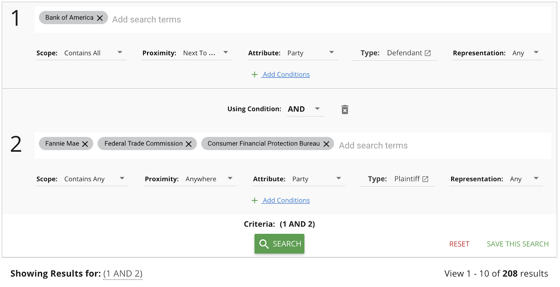Viewport: 560px width, 287px height.
Task: Click Add Conditions link in group 1
Action: (x=286, y=74)
